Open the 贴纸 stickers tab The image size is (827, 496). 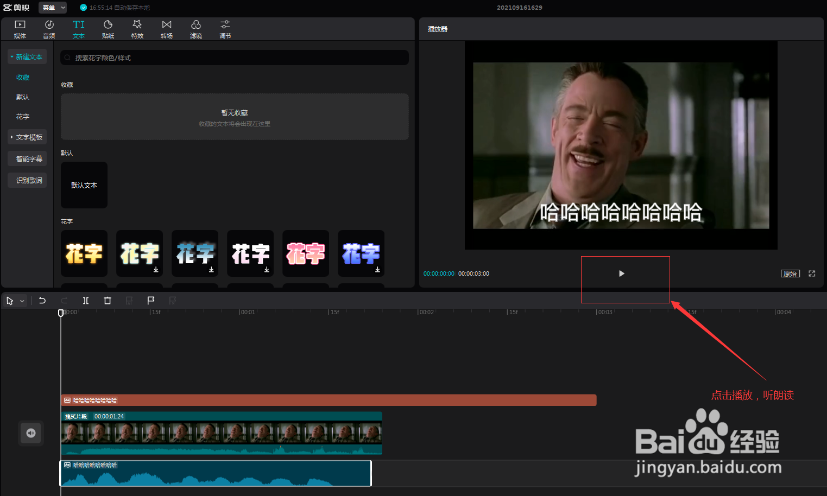[108, 29]
